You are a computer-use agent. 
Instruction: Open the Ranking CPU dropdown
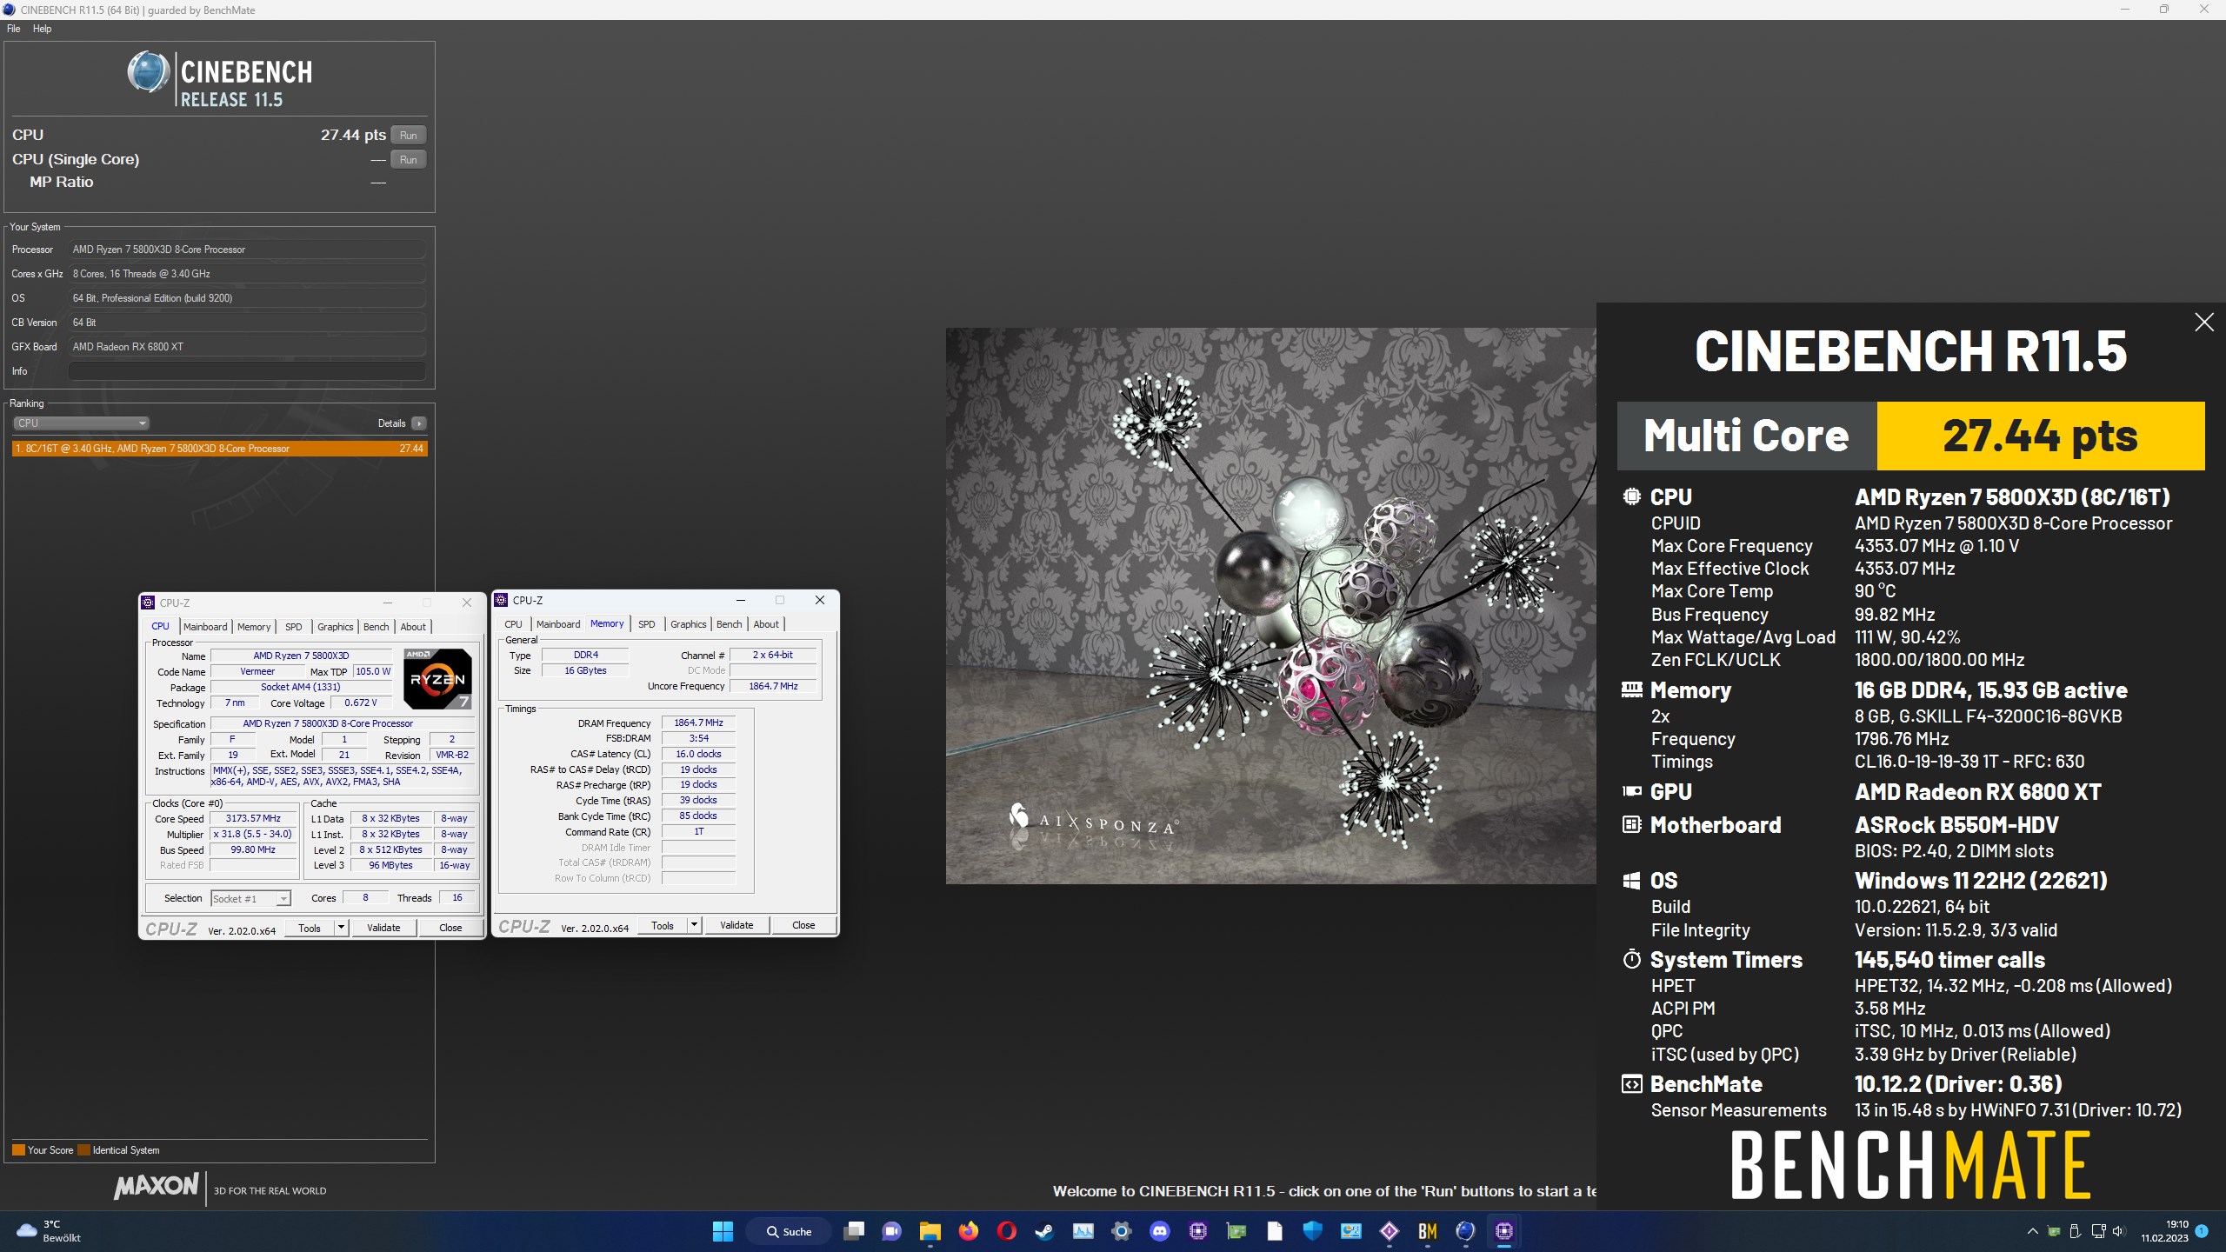(x=81, y=423)
